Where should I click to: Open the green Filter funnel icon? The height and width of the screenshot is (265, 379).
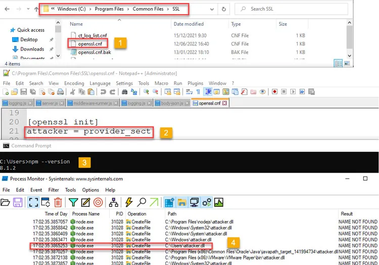(x=73, y=202)
